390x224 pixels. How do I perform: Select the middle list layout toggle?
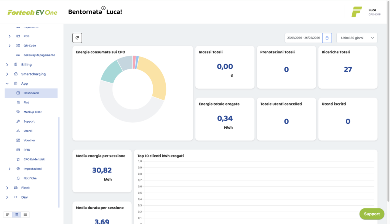(x=16, y=214)
